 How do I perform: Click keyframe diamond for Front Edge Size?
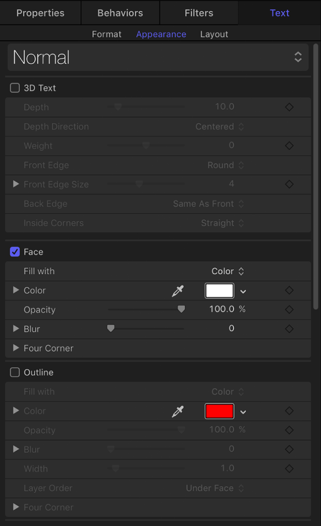[x=290, y=184]
